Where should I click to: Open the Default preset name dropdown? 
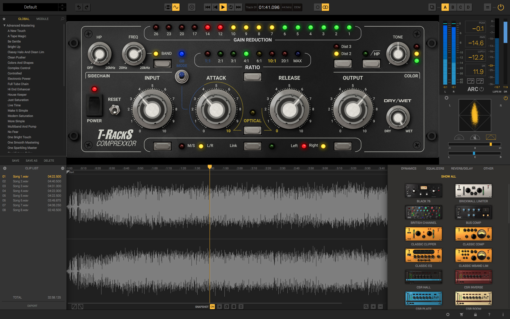click(x=30, y=7)
